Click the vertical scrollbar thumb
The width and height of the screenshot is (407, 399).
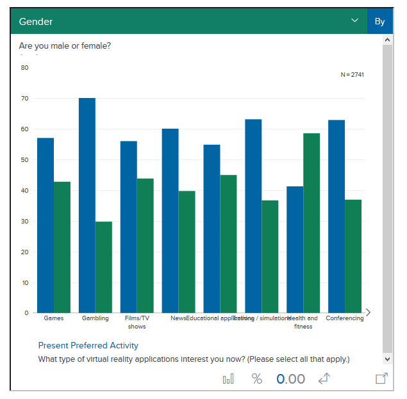[386, 192]
